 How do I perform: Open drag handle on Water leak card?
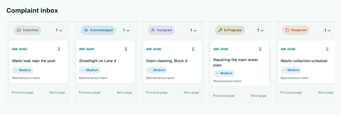tap(59, 49)
